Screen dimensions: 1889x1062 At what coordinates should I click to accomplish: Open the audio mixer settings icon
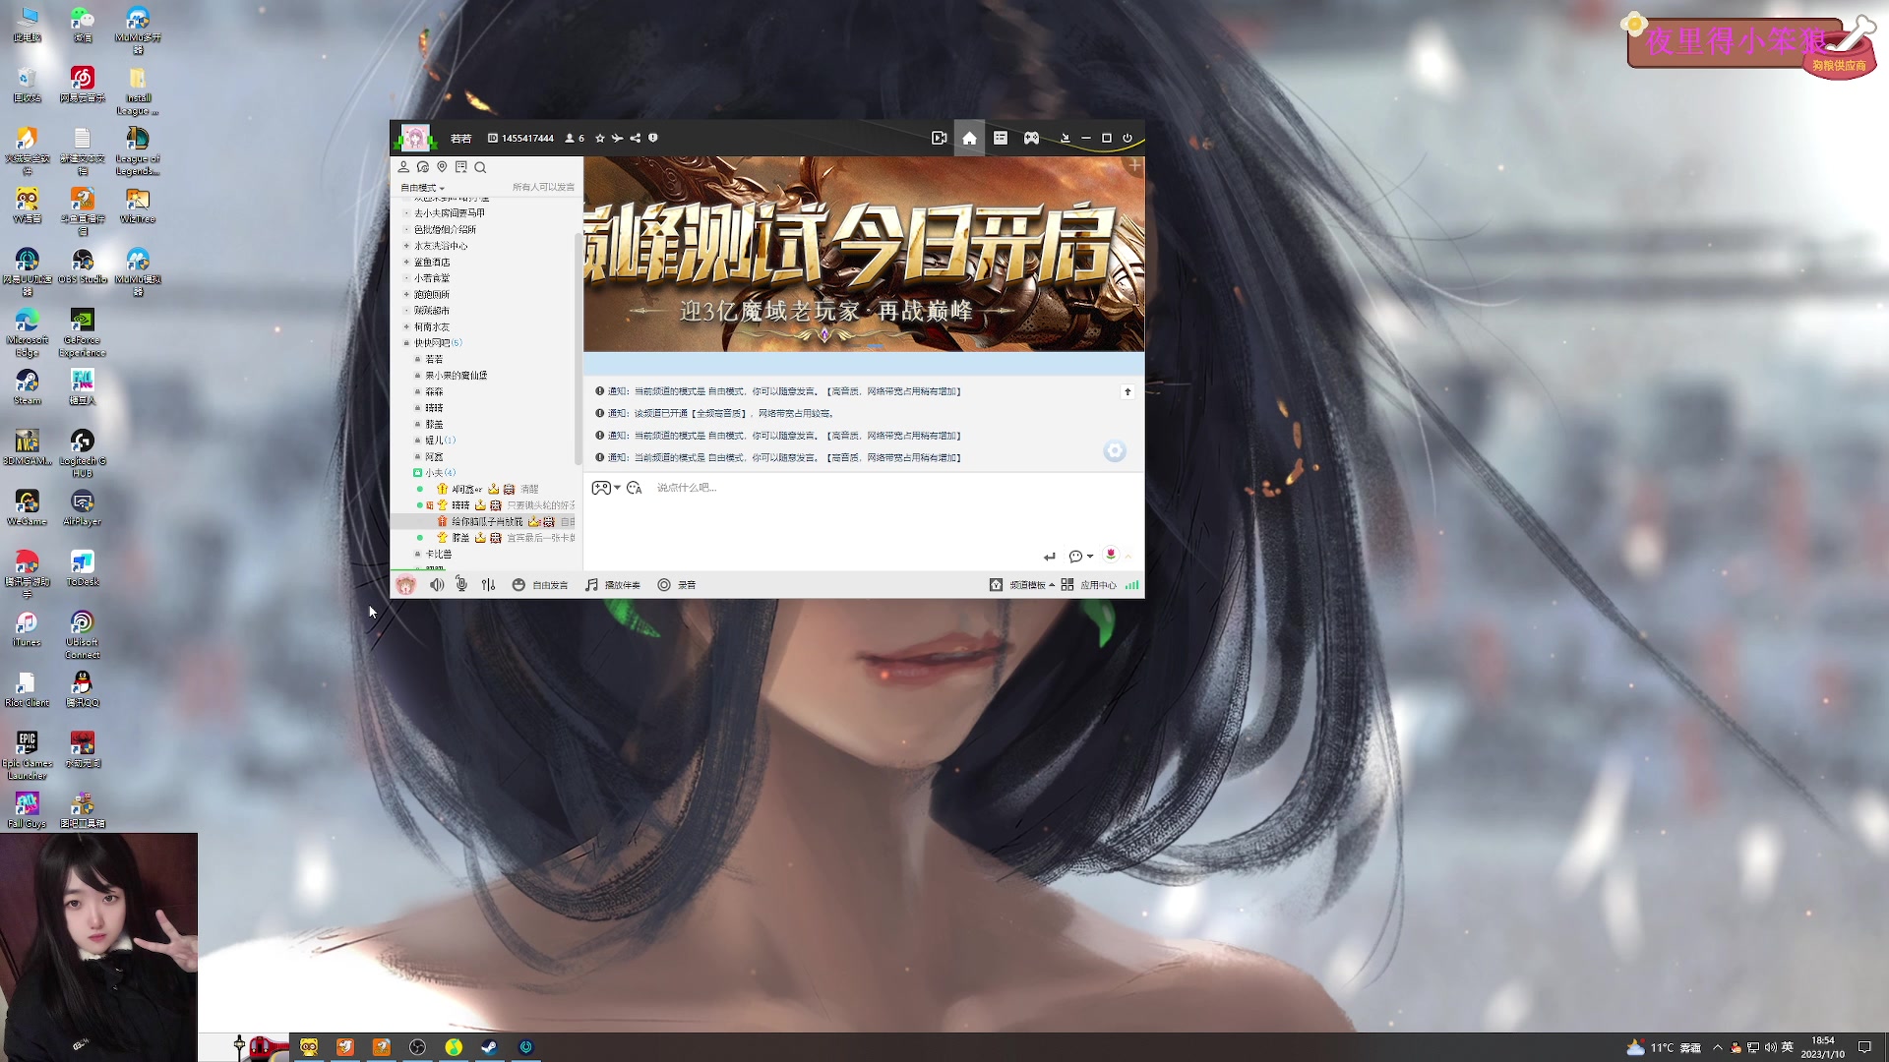488,585
